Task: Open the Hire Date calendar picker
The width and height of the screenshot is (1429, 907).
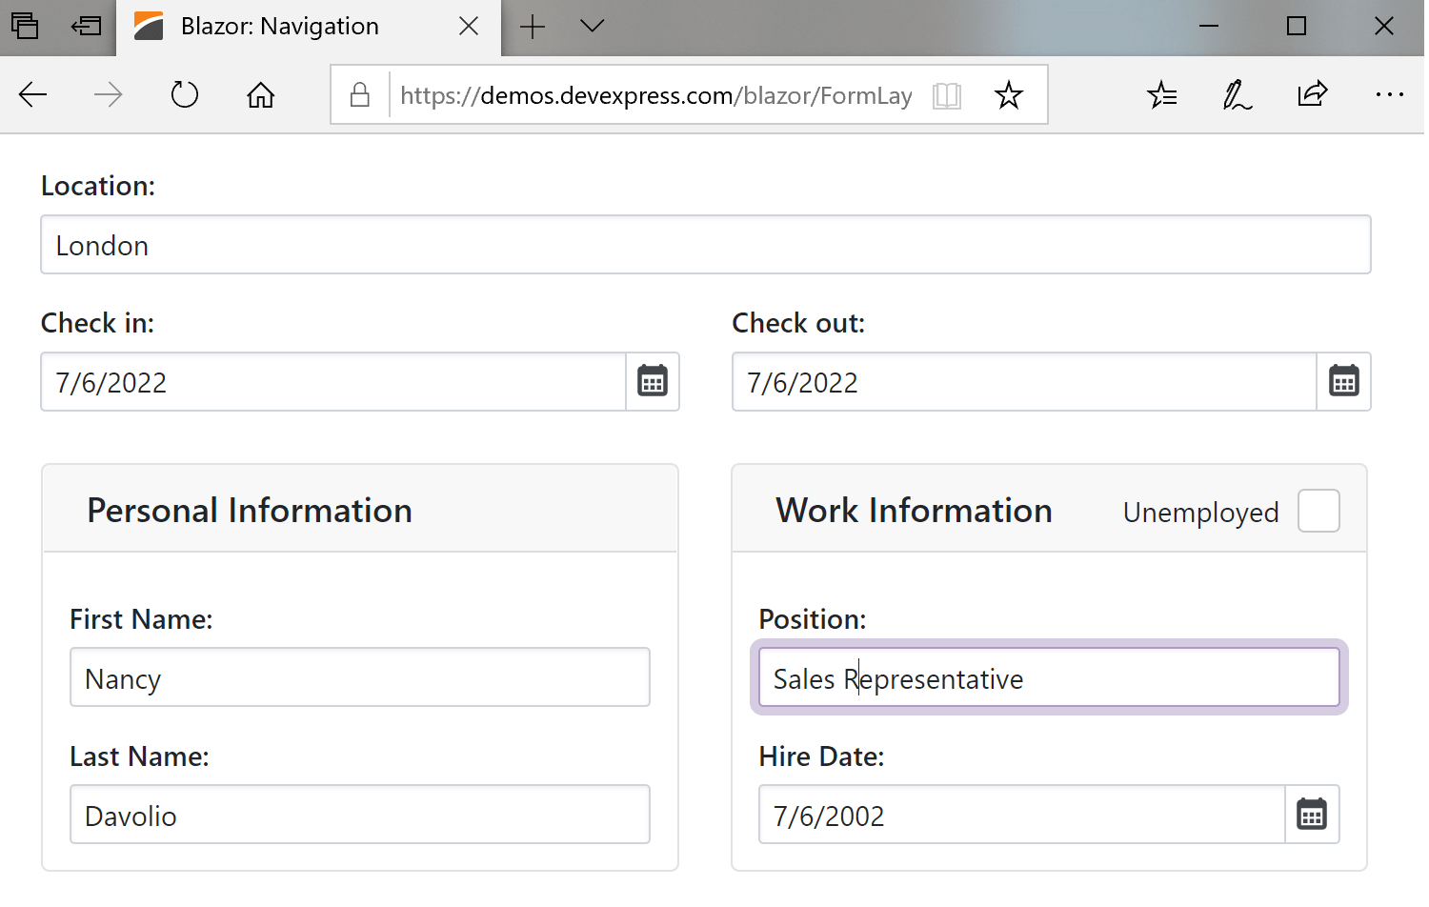Action: [1312, 815]
